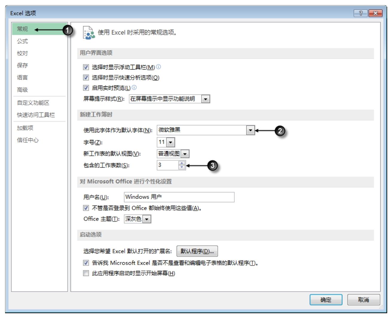The width and height of the screenshot is (392, 318).
Task: Uncheck 选择时显示快速分析选项 checkbox
Action: (86, 78)
